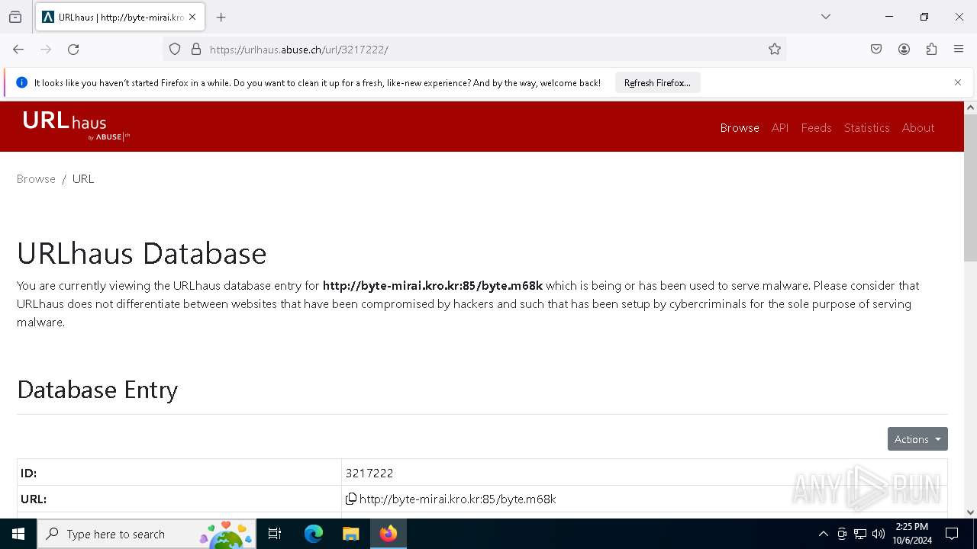977x549 pixels.
Task: Open a new tab with plus button
Action: point(221,17)
